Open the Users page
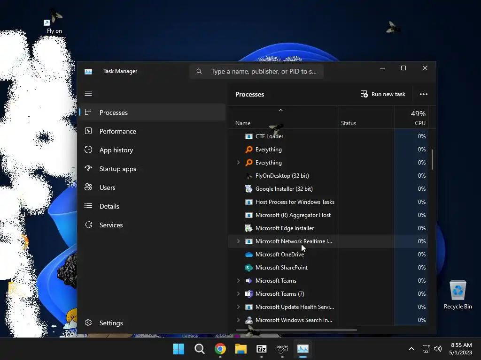This screenshot has height=360, width=481. click(153, 187)
